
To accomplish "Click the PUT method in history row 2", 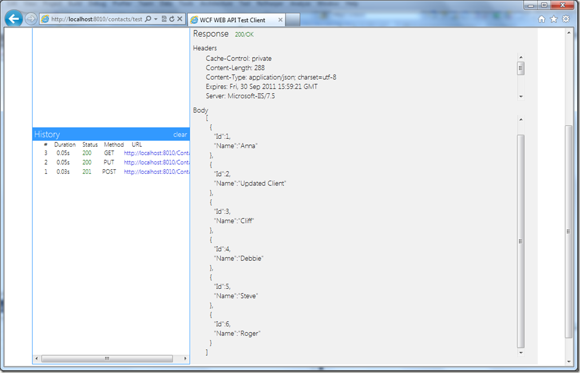I will [x=109, y=163].
